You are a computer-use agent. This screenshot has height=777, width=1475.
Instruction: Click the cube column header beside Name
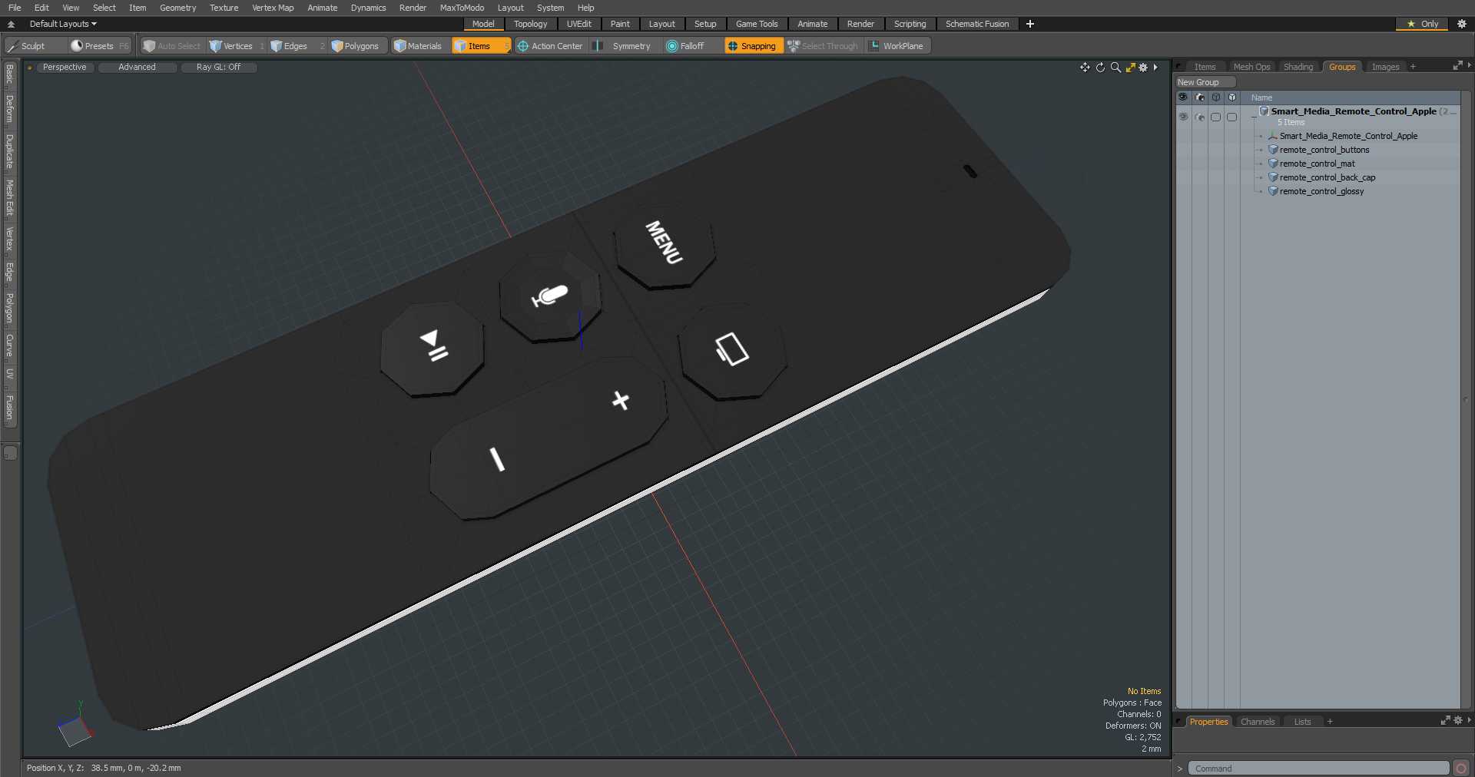pos(1232,98)
